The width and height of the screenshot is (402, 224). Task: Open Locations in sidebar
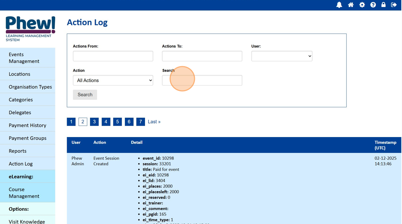[28, 74]
